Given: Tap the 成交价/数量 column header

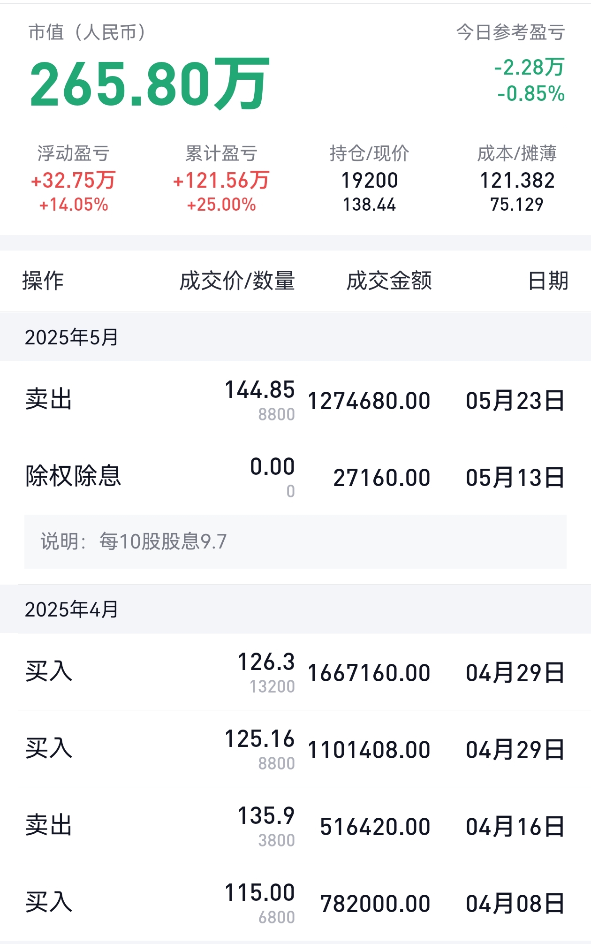Looking at the screenshot, I should click(237, 281).
